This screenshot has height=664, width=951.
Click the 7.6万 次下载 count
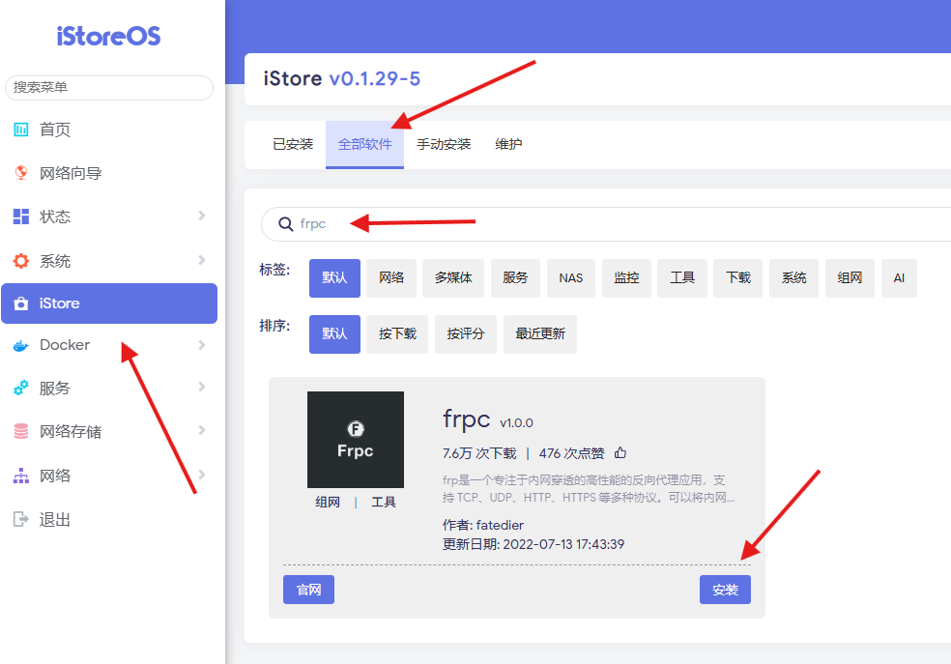tap(479, 453)
